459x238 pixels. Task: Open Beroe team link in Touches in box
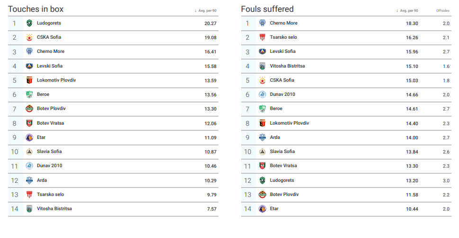[43, 94]
